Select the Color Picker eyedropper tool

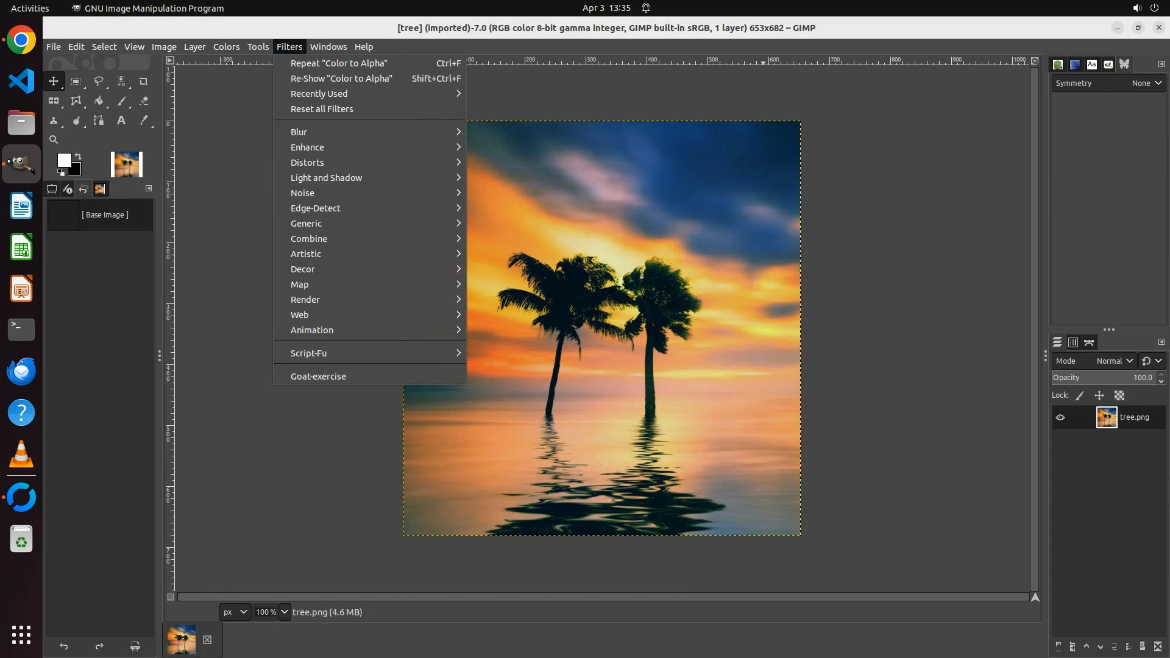pos(144,121)
